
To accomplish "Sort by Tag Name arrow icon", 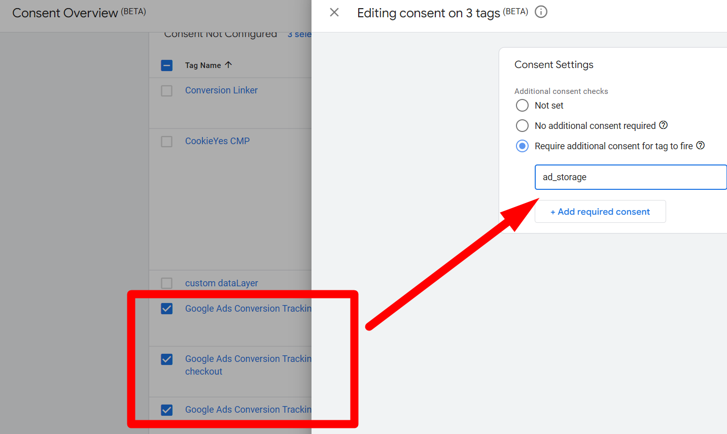I will coord(228,65).
